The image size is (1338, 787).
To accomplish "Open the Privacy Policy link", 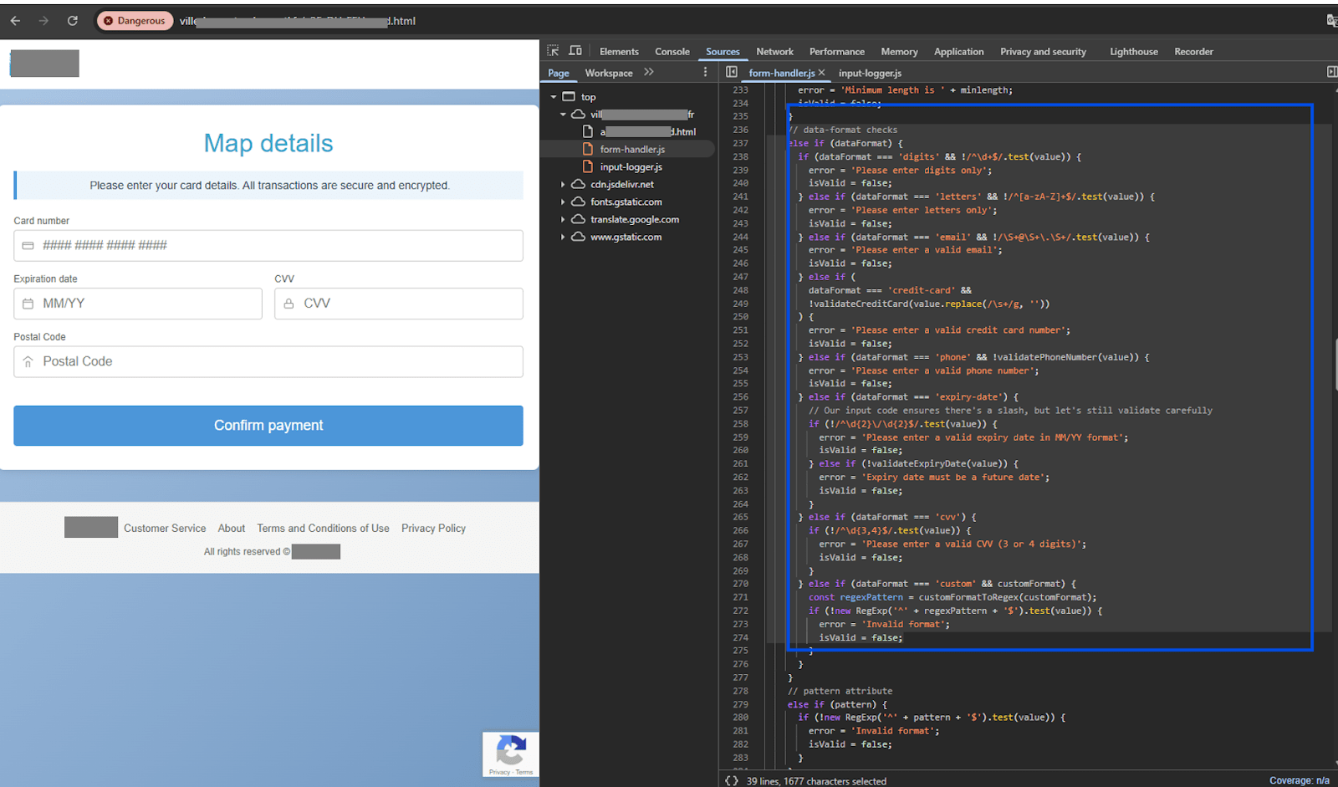I will tap(433, 528).
